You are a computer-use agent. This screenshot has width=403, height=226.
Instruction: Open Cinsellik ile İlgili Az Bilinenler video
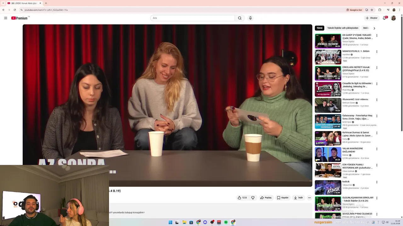357,85
